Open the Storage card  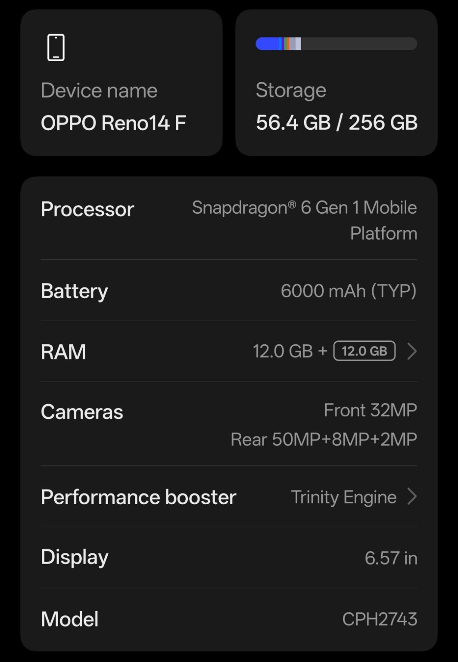[x=336, y=83]
